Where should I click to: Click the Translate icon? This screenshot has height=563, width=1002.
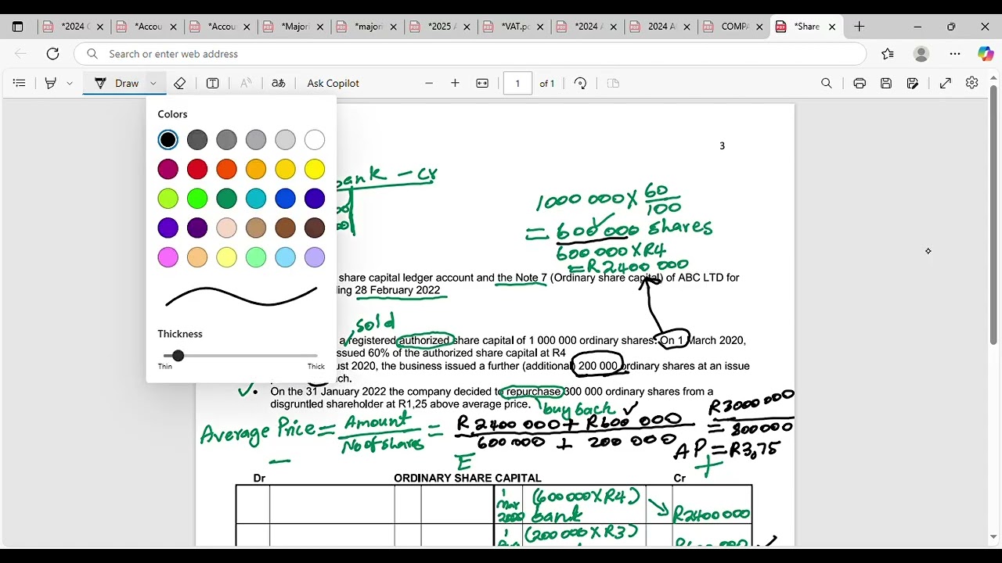pos(278,83)
